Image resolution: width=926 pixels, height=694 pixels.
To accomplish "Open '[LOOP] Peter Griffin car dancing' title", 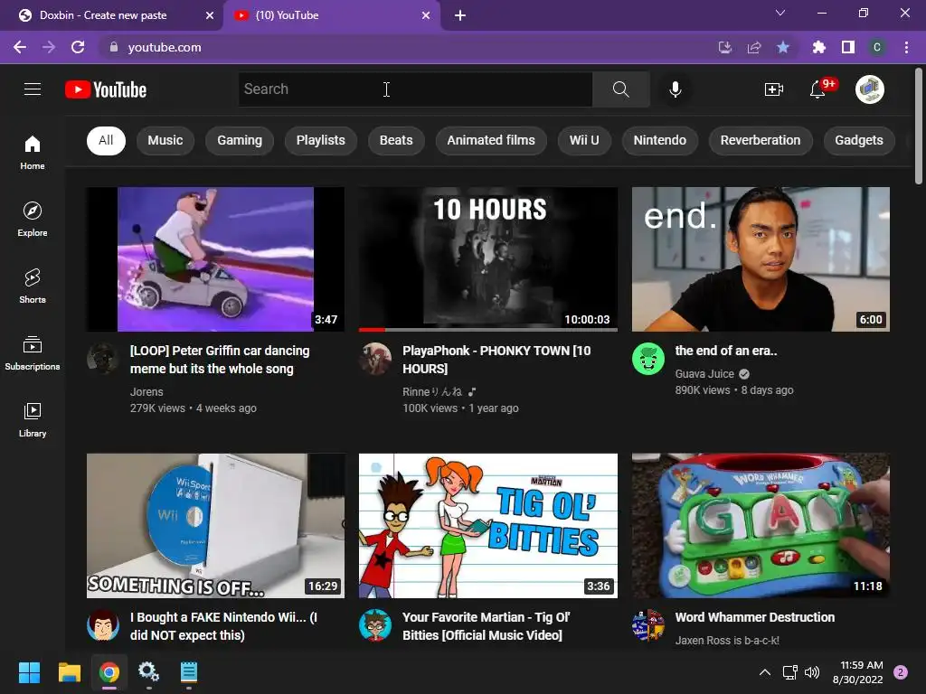I will pos(220,360).
